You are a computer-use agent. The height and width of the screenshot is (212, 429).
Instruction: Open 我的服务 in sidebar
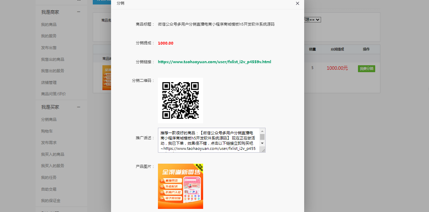coord(49,36)
